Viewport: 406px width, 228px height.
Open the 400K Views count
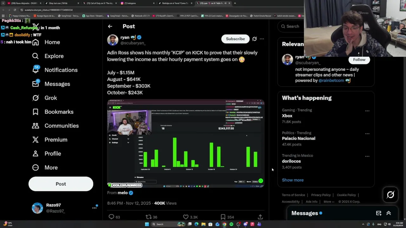(165, 203)
